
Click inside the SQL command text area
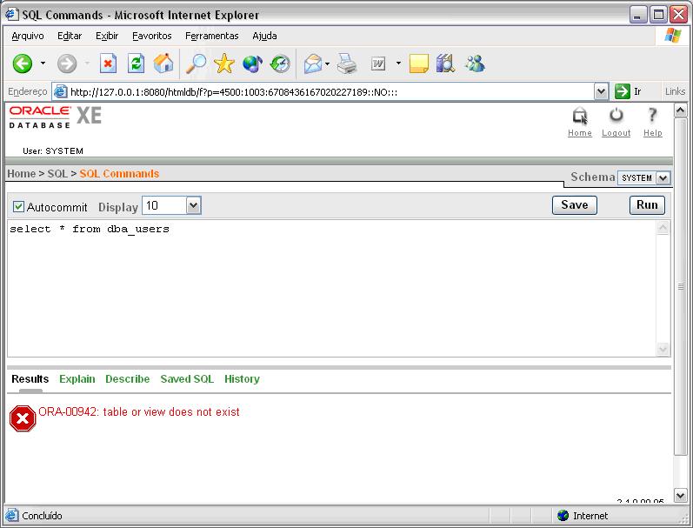coord(330,287)
